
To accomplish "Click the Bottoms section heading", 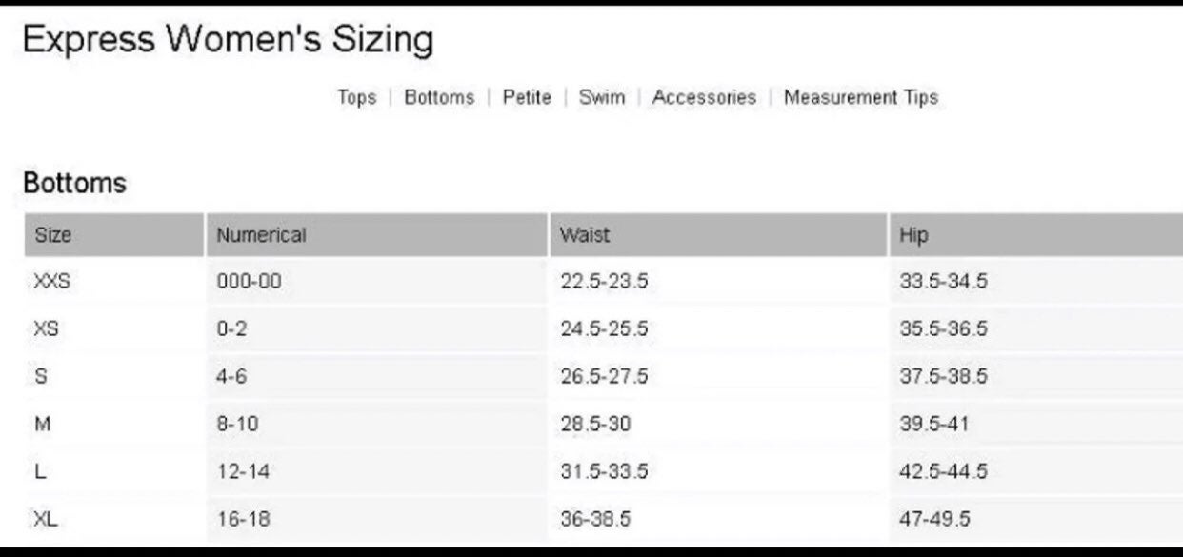I will tap(74, 183).
